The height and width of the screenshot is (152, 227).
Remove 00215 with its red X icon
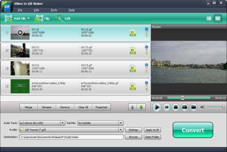[147, 68]
